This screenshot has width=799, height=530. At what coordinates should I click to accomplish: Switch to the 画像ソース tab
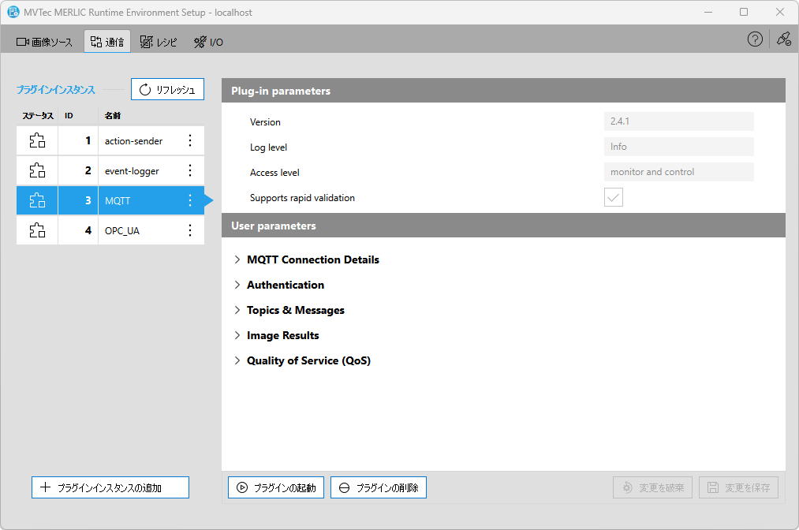coord(44,42)
